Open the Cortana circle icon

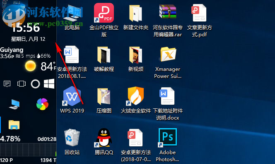pyautogui.click(x=36, y=84)
